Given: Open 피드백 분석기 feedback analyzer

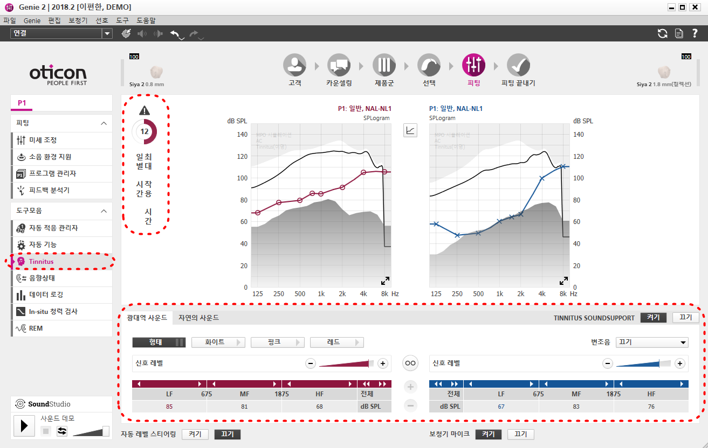Looking at the screenshot, I should tap(61, 190).
